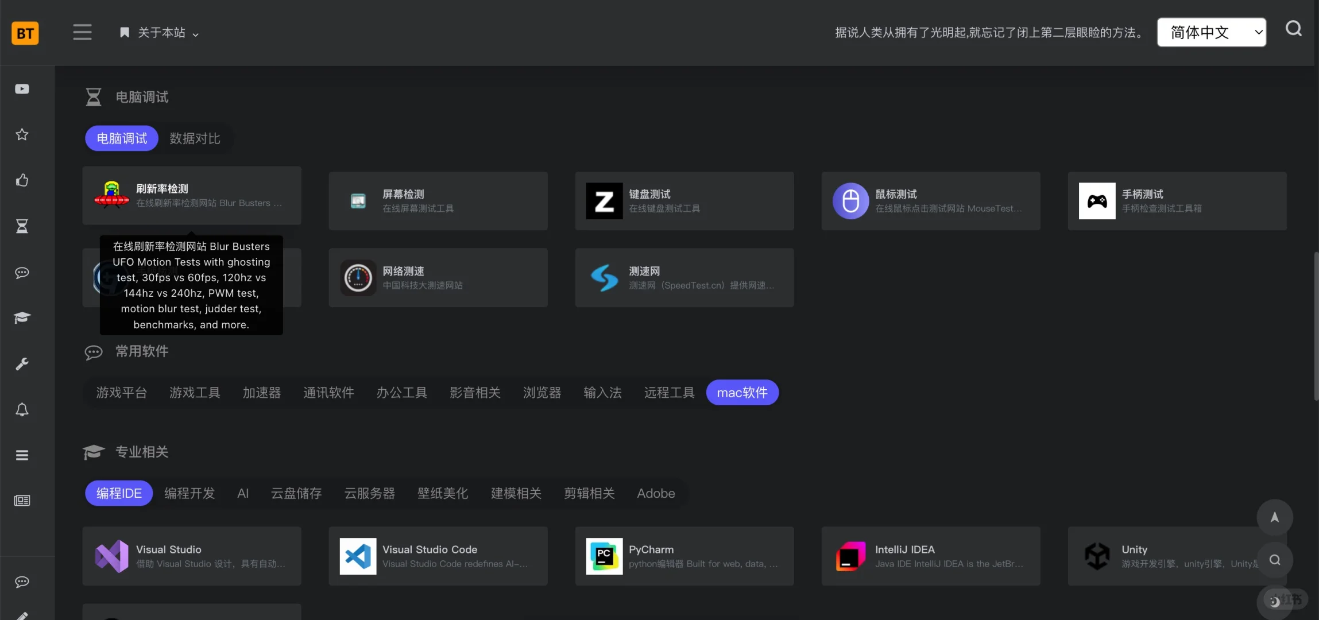Open the hamburger navigation menu

(82, 32)
